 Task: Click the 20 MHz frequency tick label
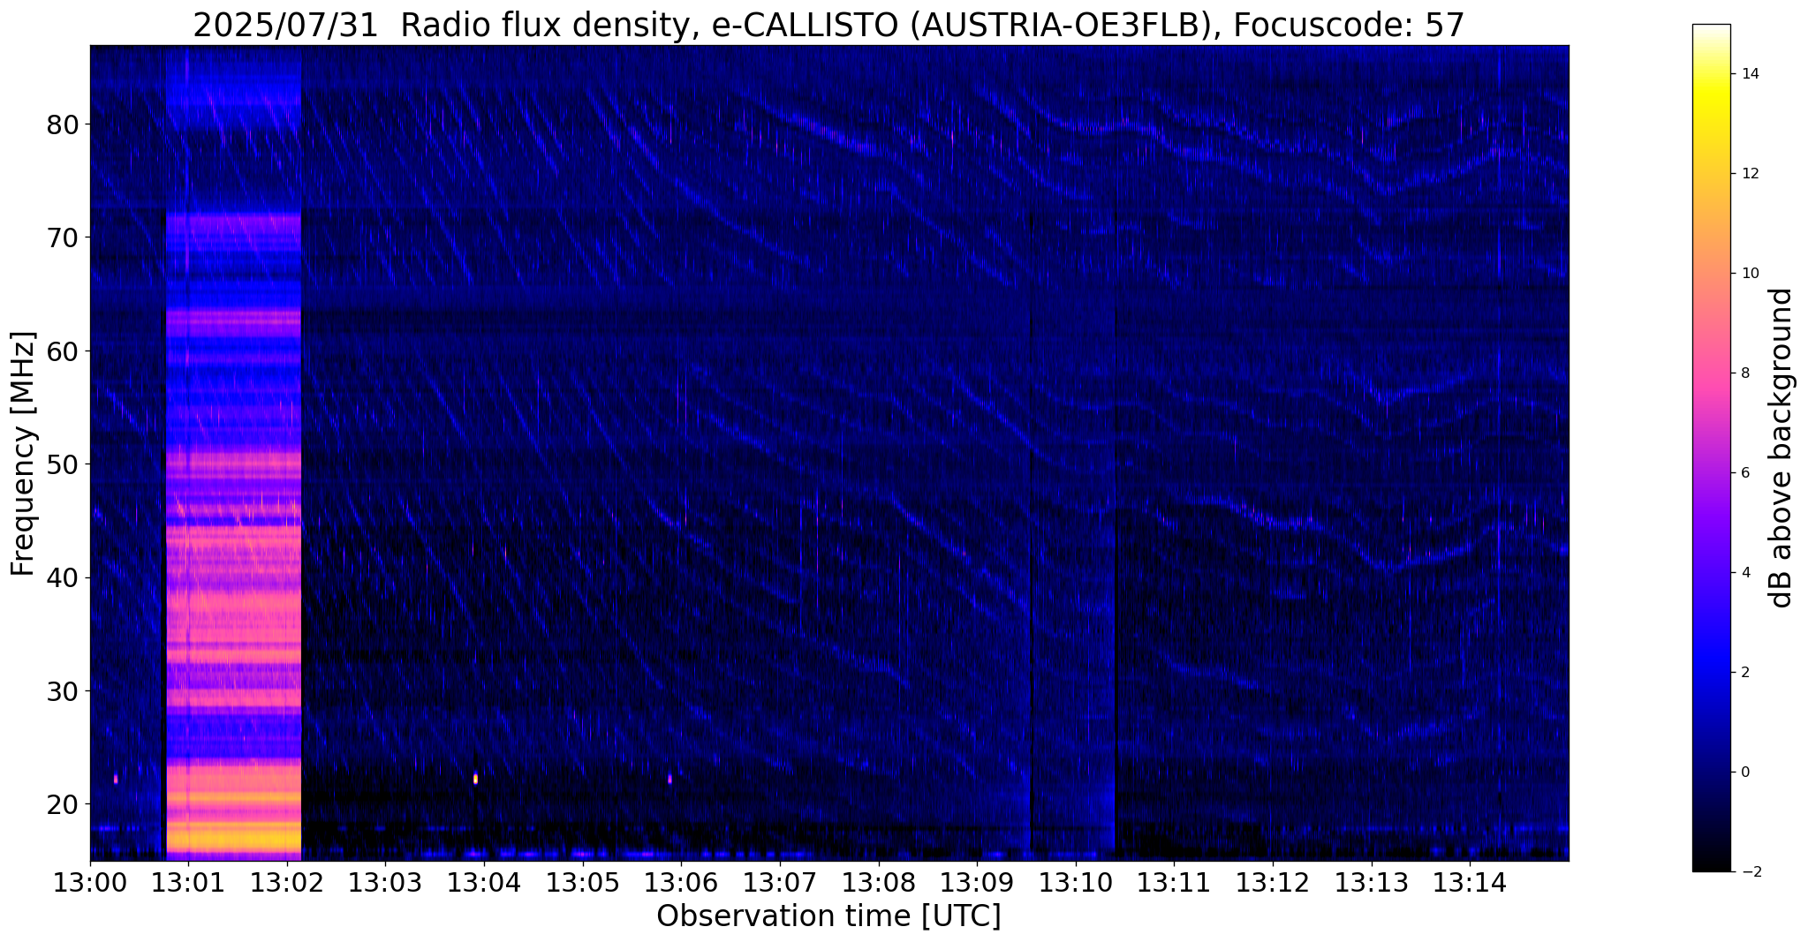point(63,804)
